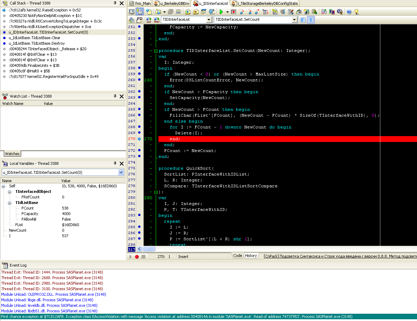Click the green Run button in toolbar
The image size is (417, 321).
coord(221,12)
